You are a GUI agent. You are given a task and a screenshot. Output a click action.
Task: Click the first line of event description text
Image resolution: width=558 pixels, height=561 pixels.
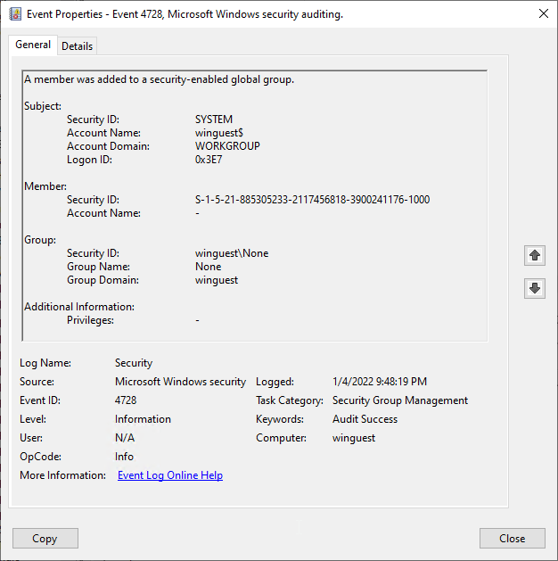(159, 79)
